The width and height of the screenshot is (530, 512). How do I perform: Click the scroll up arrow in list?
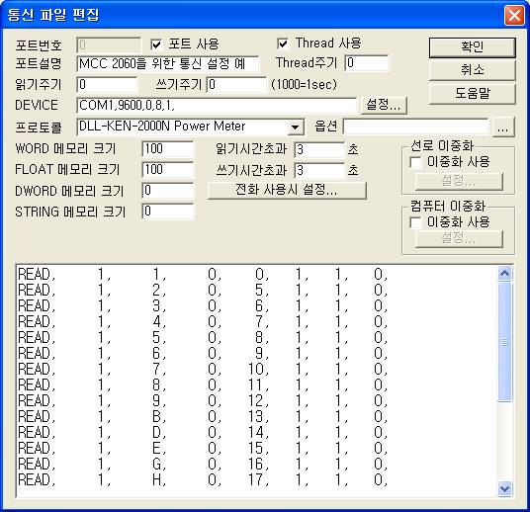504,273
